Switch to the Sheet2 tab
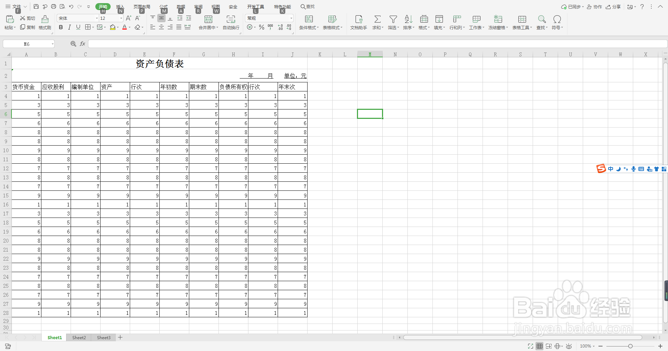This screenshot has width=668, height=351. pyautogui.click(x=79, y=337)
